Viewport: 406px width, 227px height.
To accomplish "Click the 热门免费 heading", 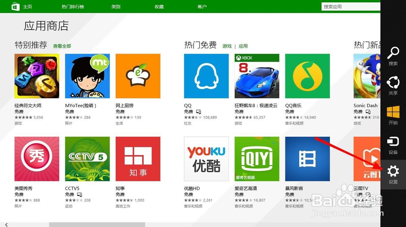I will click(201, 45).
